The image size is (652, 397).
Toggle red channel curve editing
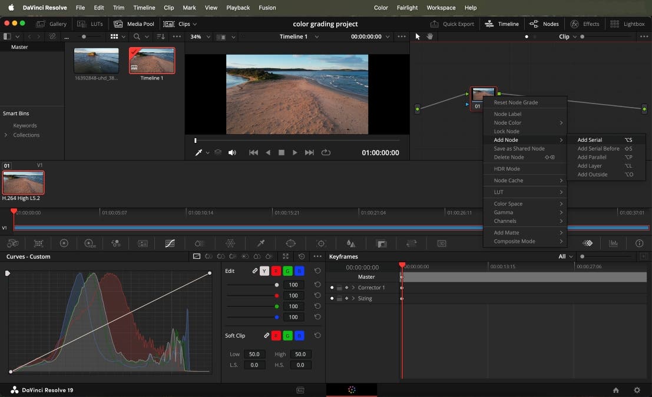click(276, 271)
